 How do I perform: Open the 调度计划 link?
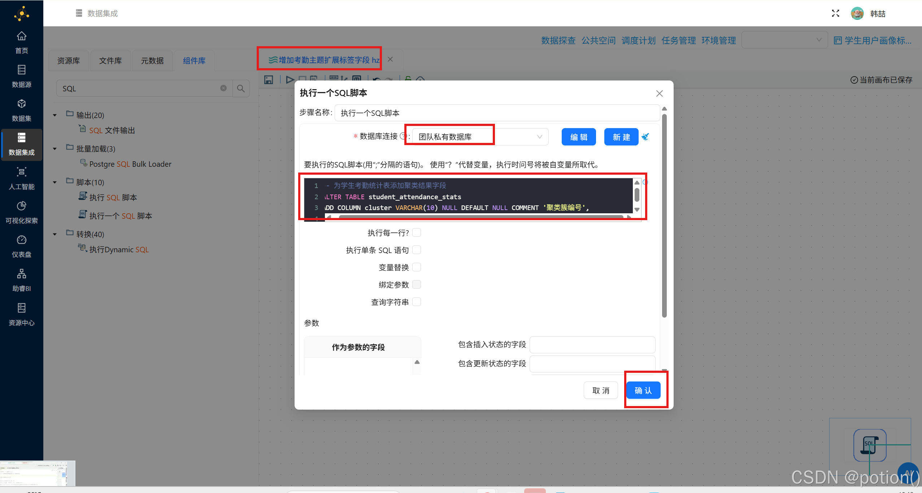coord(638,40)
